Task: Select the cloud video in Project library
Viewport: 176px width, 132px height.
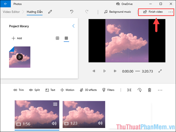Action: [20, 57]
